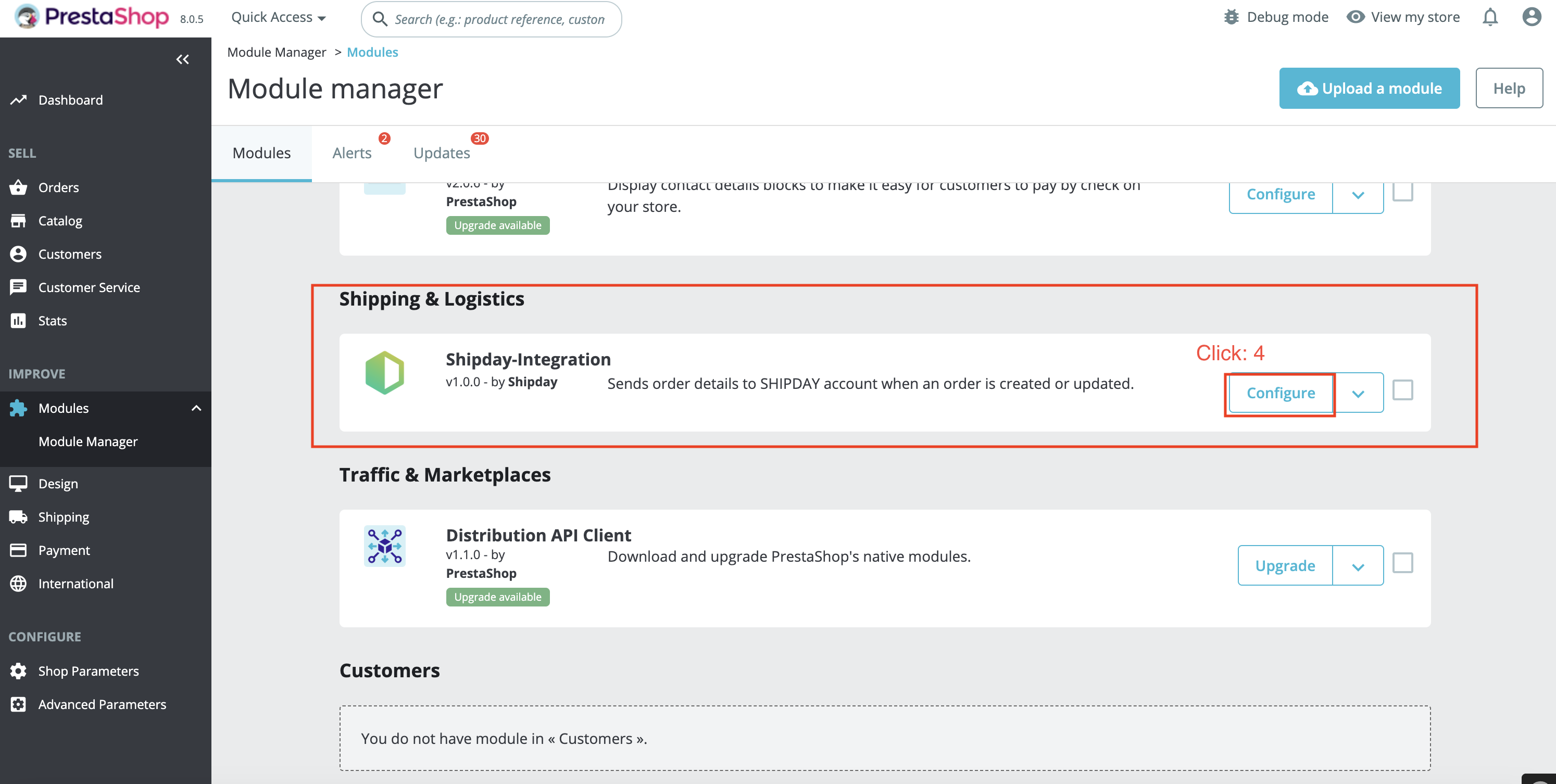Open the Quick Access dropdown
This screenshot has width=1556, height=784.
[x=279, y=18]
